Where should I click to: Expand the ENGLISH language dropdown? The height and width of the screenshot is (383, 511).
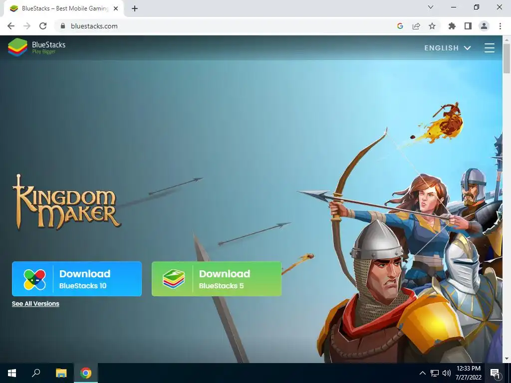click(448, 48)
